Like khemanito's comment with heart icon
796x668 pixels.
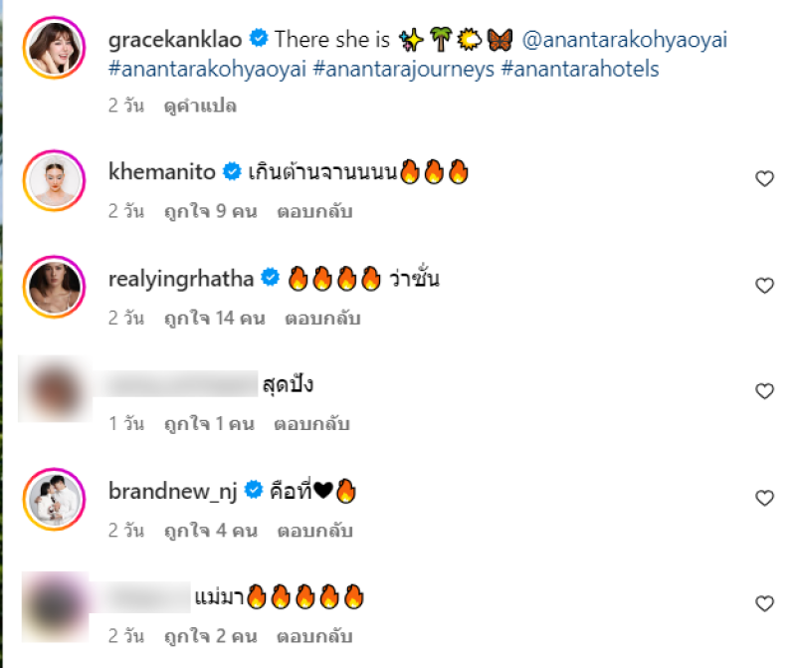point(764,179)
